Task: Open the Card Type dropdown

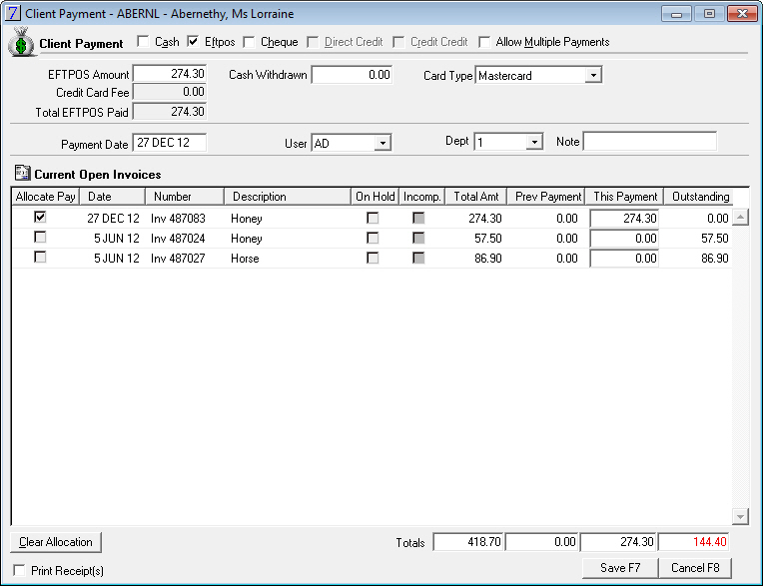Action: (592, 76)
